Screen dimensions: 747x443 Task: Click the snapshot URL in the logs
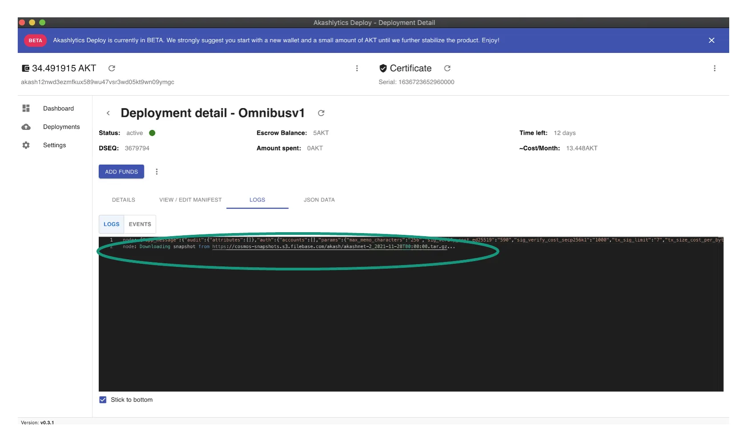click(329, 247)
